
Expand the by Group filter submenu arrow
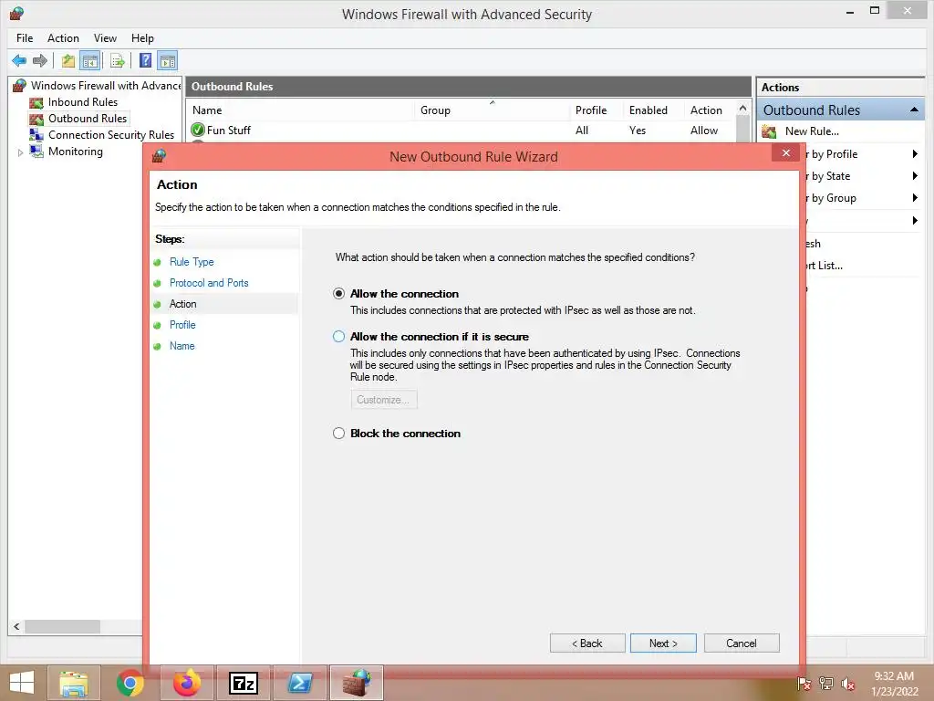(915, 198)
